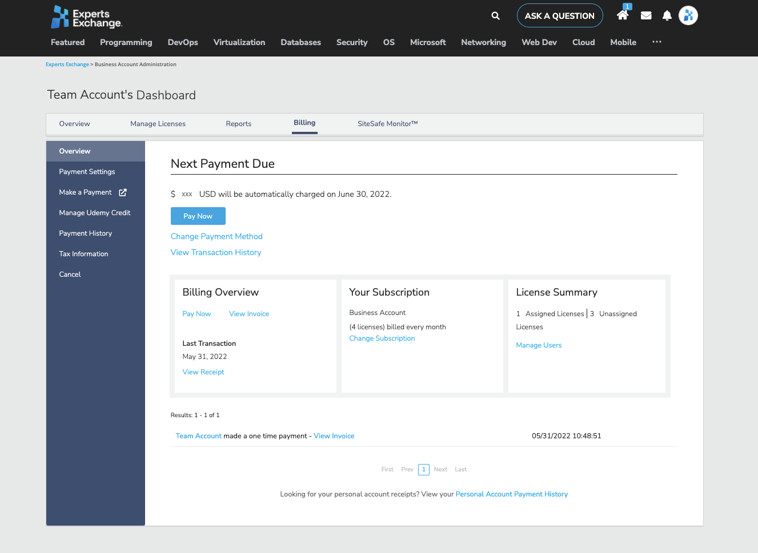Click the Ask a Question button
Viewport: 758px width, 553px height.
pyautogui.click(x=559, y=15)
